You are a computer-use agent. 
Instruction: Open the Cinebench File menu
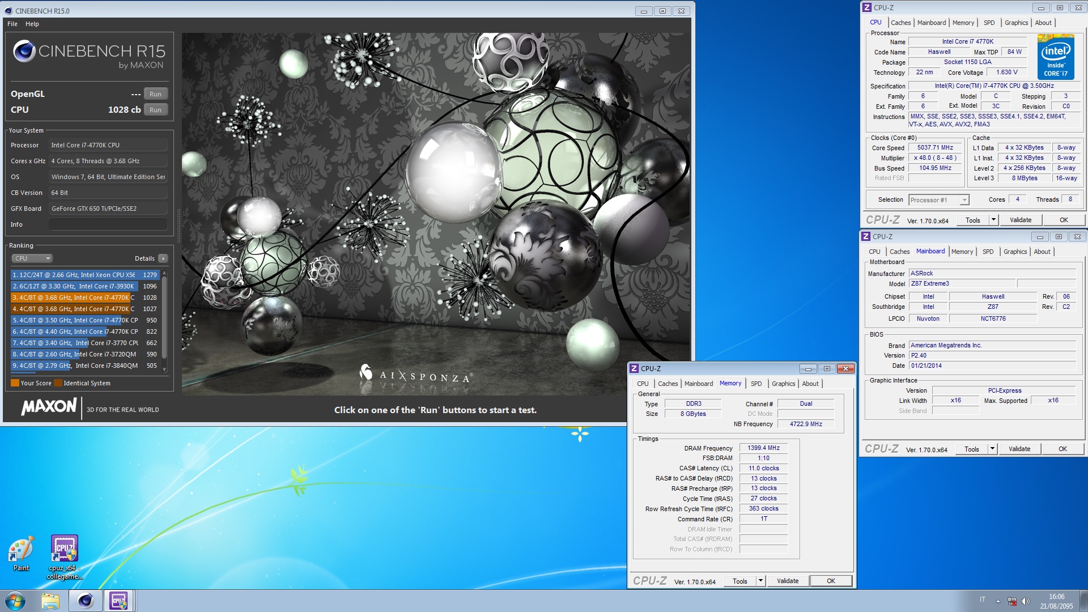pos(12,24)
